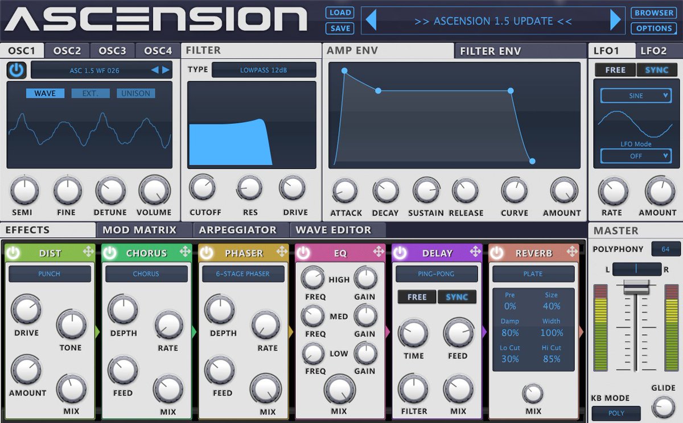
Task: Toggle the OSC1 power button
Action: [x=17, y=70]
